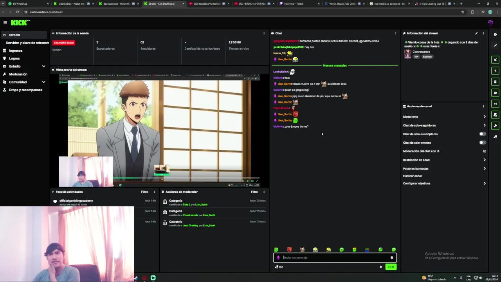Open options menu of Información de la sesión
Screen dimensions: 501x282
[x=264, y=33]
